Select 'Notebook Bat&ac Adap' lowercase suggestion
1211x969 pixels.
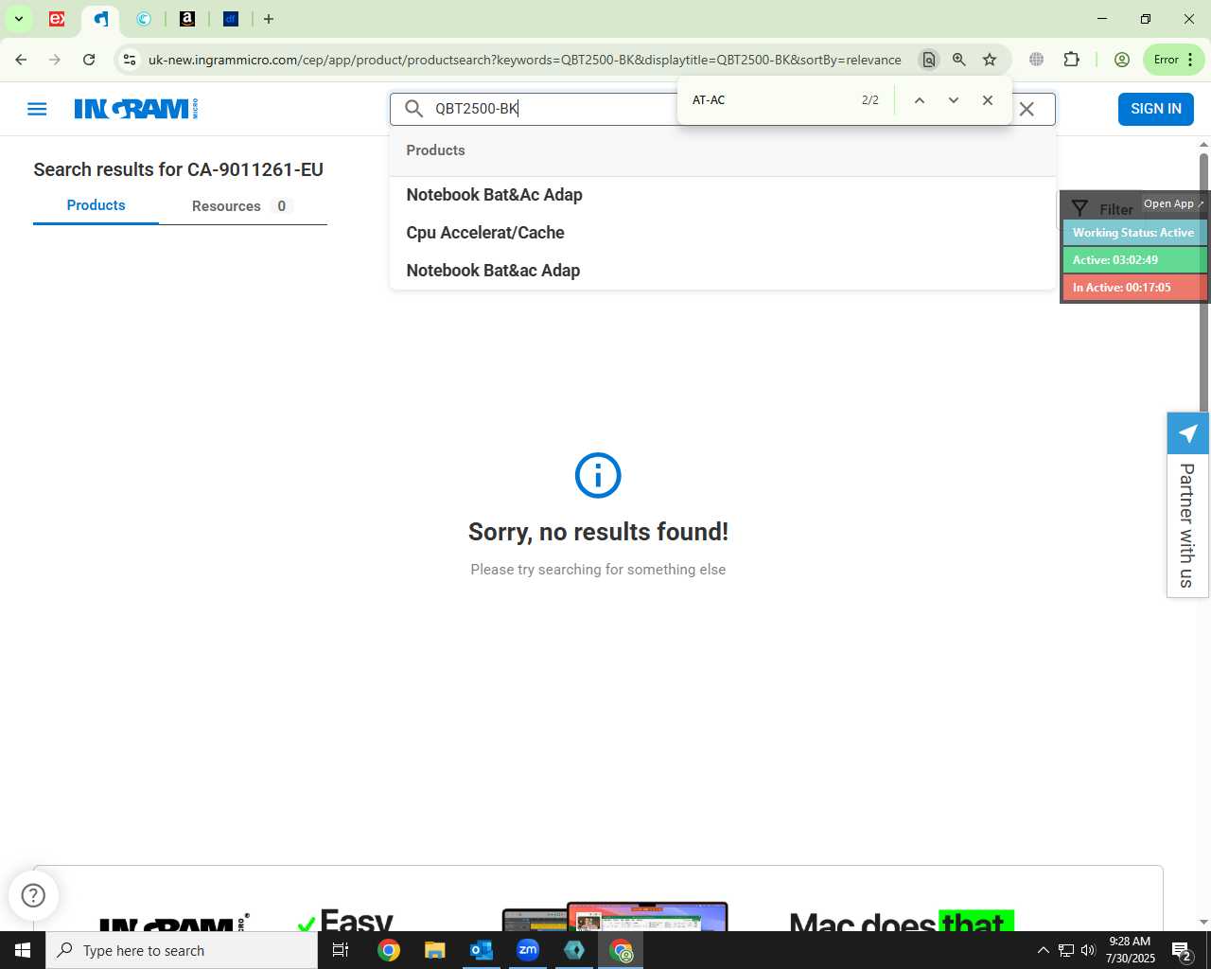pyautogui.click(x=723, y=271)
